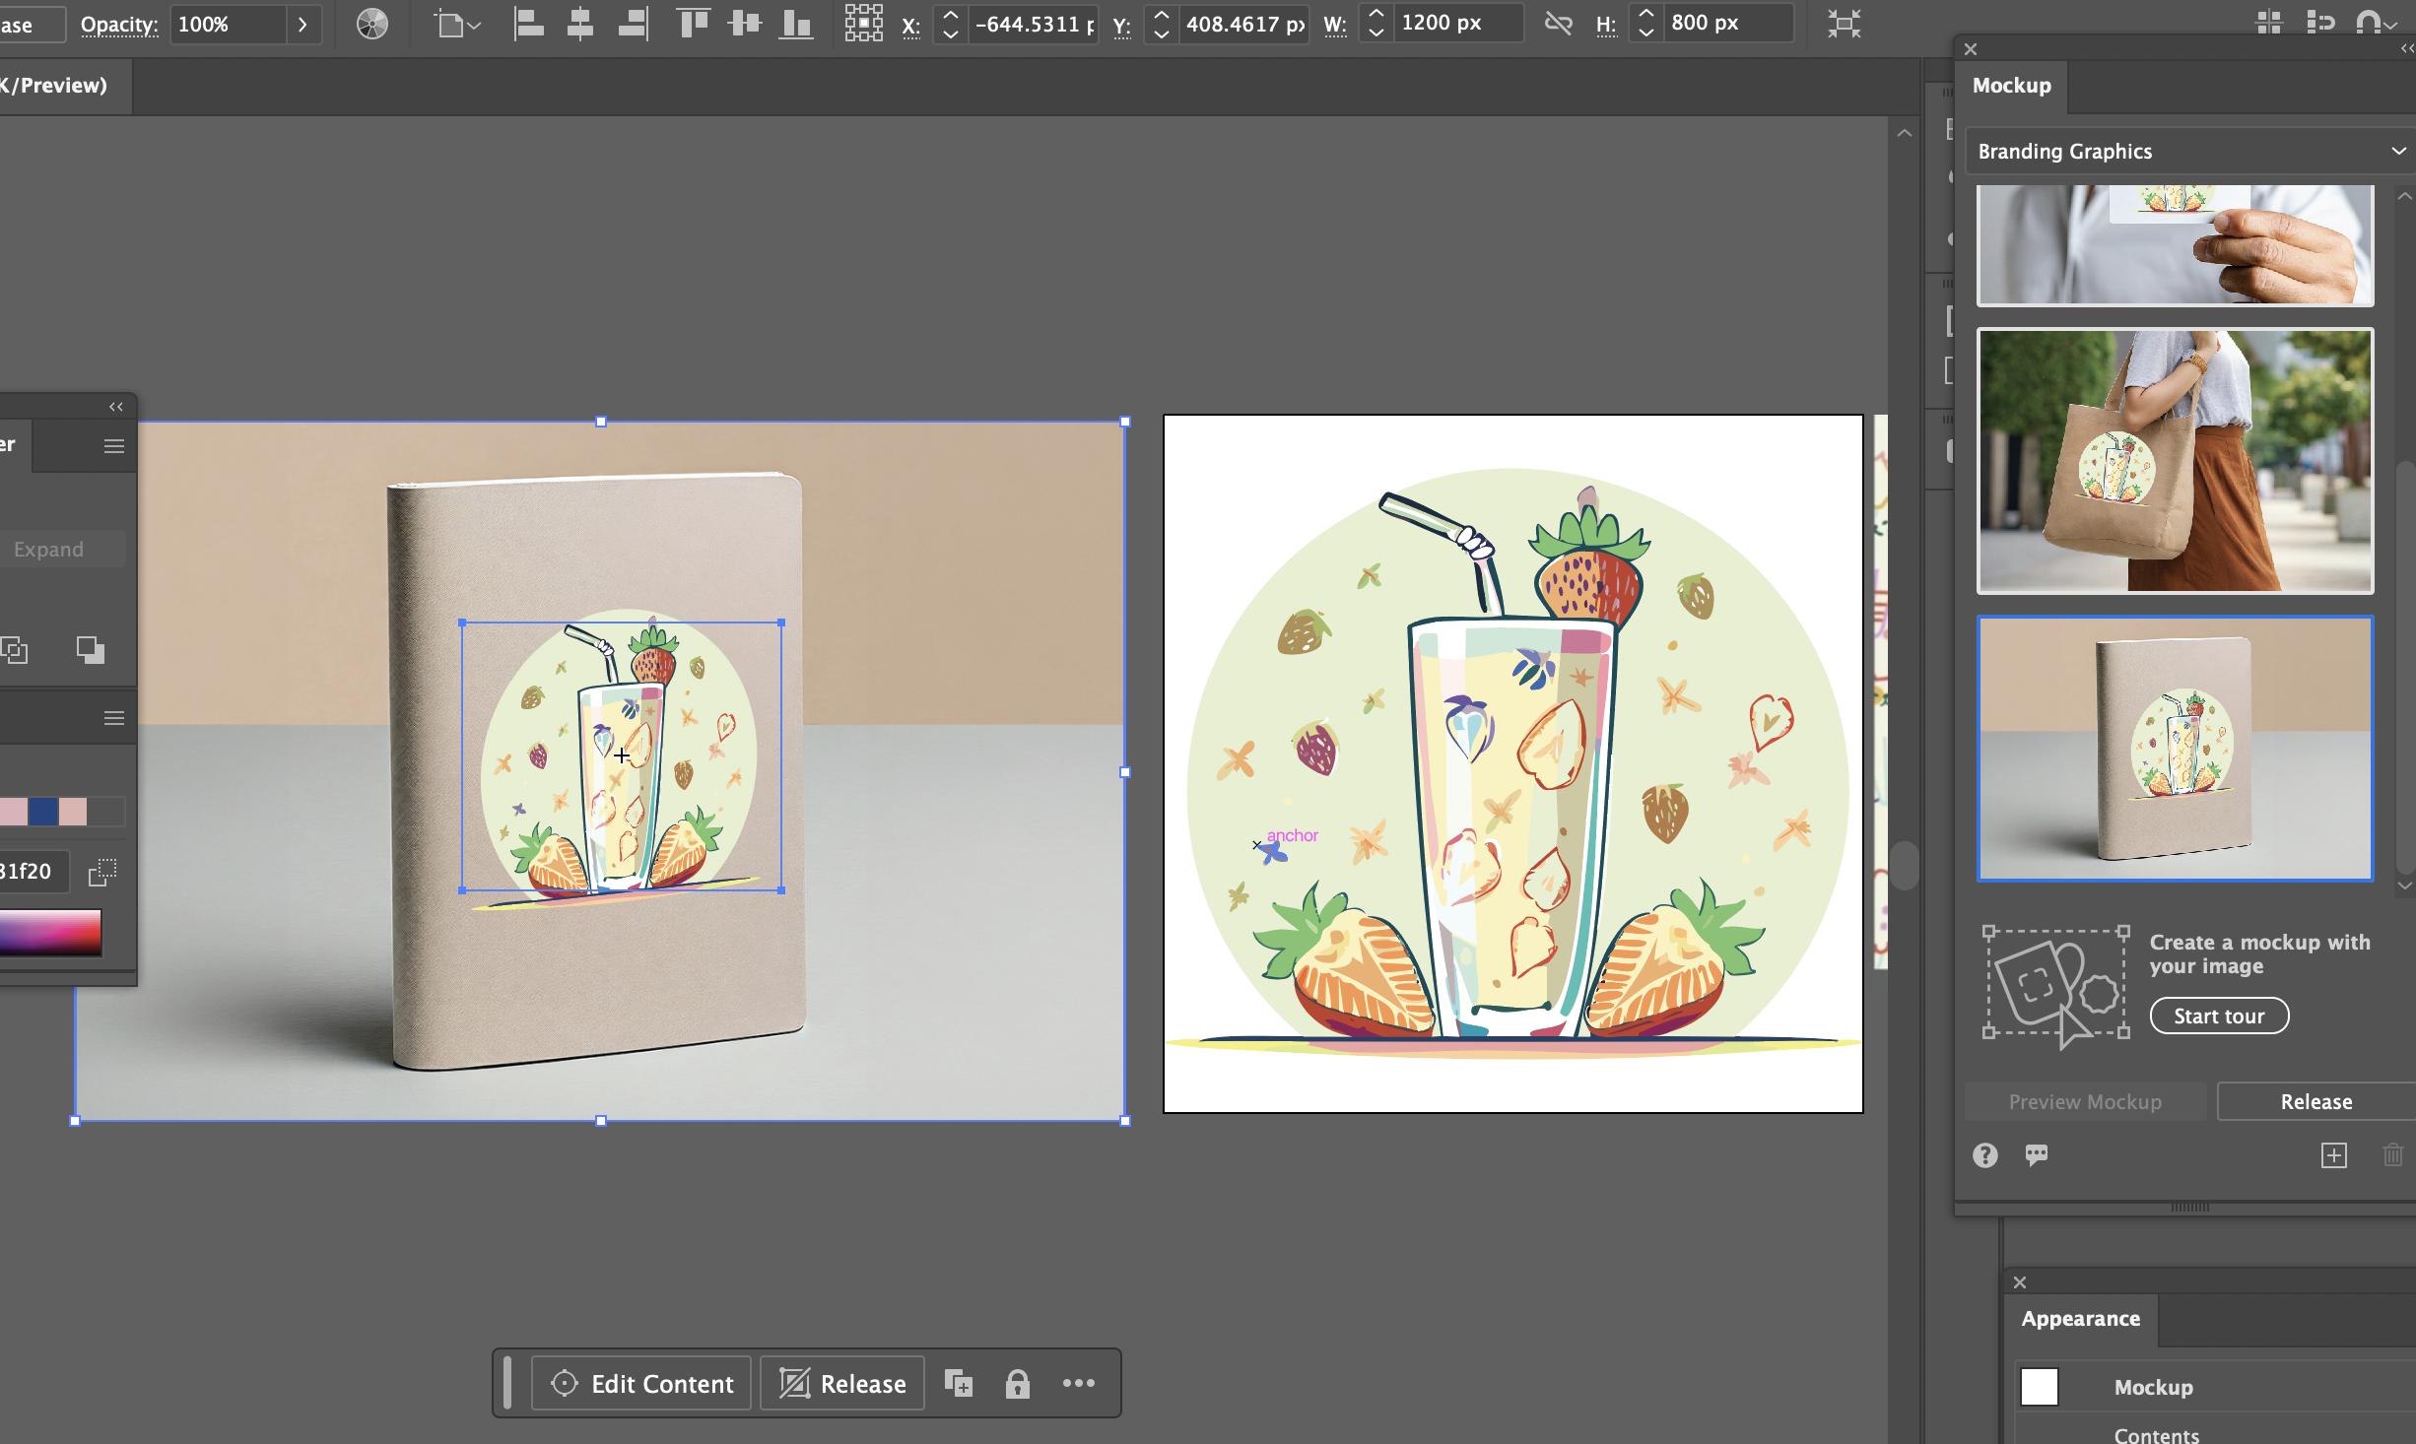Click the vertical align bottom icon
The width and height of the screenshot is (2416, 1444).
tap(795, 24)
